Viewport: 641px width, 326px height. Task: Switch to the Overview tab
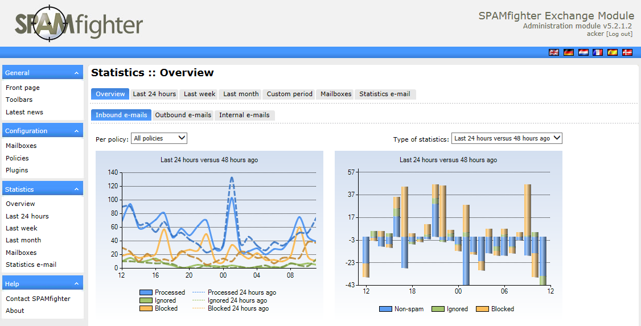click(110, 94)
